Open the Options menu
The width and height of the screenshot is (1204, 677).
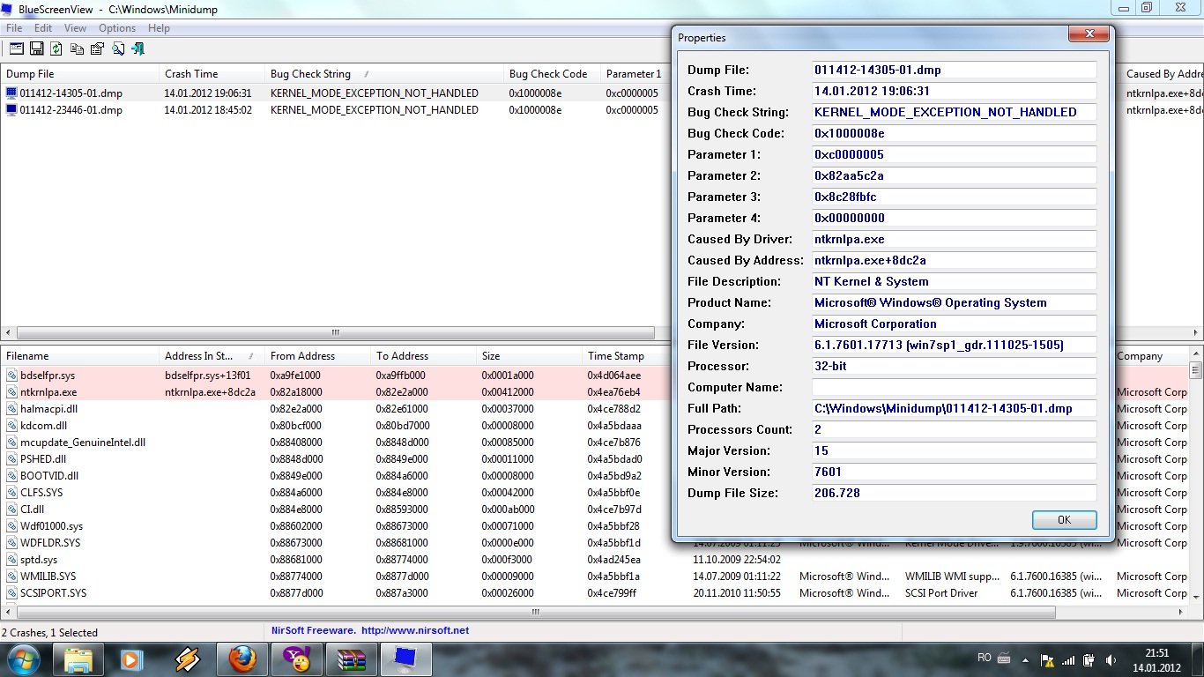tap(117, 28)
